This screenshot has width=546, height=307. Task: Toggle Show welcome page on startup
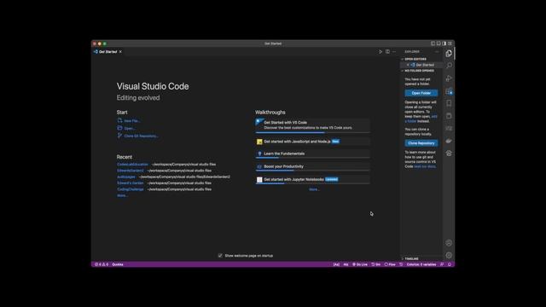click(x=220, y=256)
